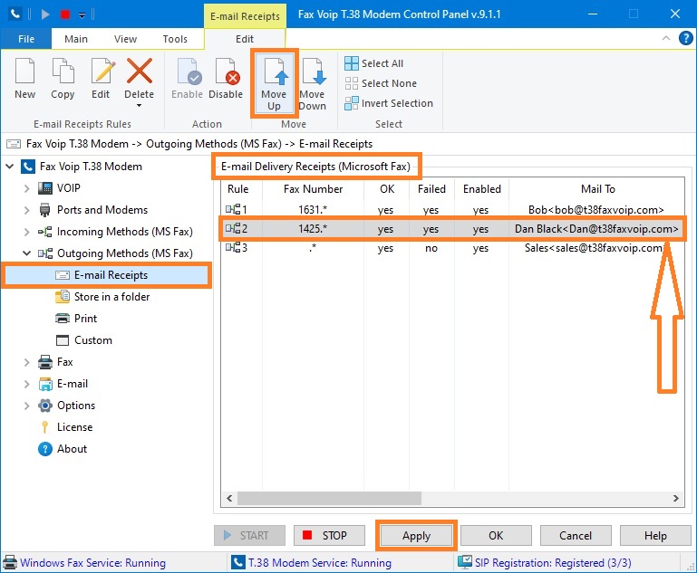Click the play icon in quick access toolbar

coord(45,14)
